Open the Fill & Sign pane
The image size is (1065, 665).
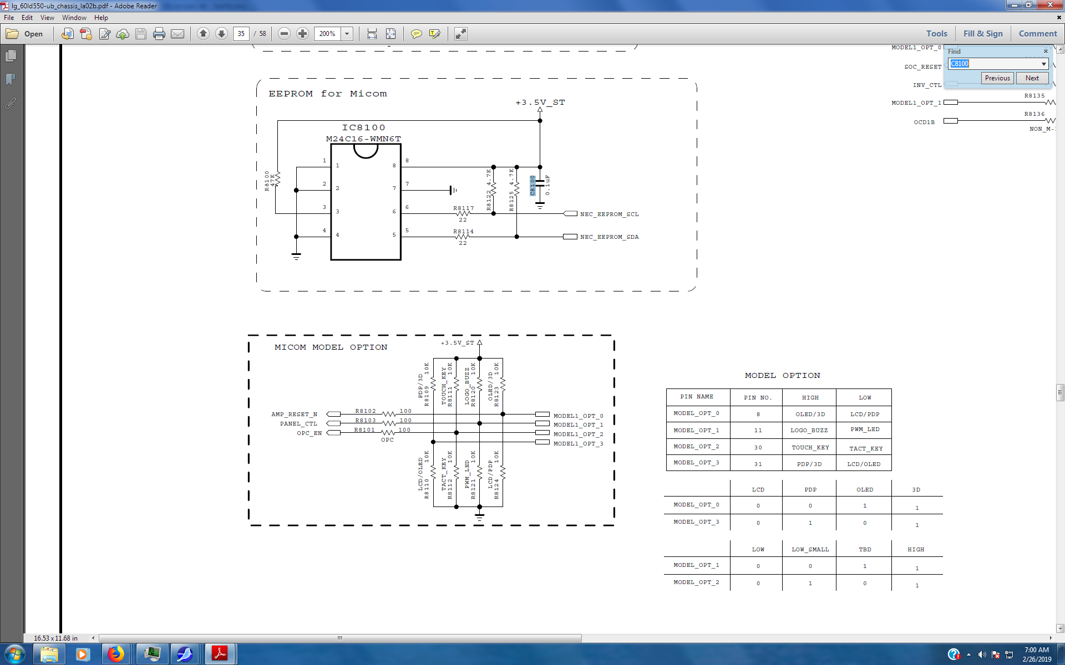click(982, 34)
